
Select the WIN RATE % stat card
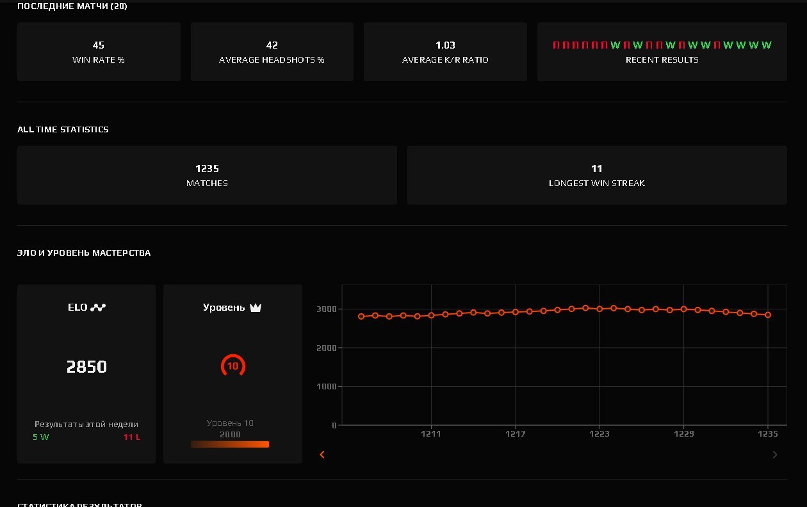tap(99, 52)
